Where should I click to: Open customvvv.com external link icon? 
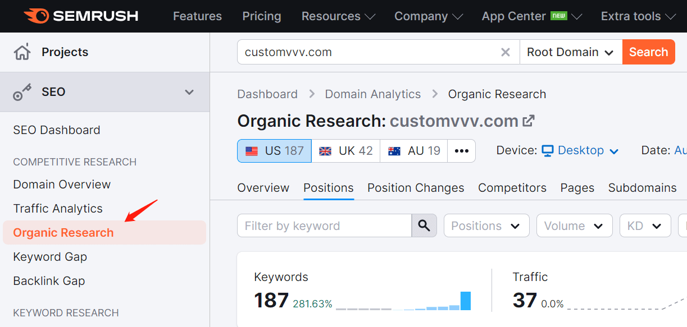pyautogui.click(x=529, y=121)
